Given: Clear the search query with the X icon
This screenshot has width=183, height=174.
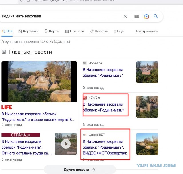Looking at the screenshot, I should [125, 17].
